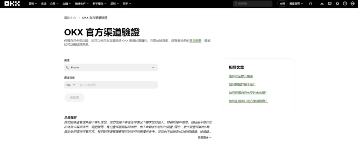Change the +61 country code
The image size is (358, 150).
tap(71, 85)
